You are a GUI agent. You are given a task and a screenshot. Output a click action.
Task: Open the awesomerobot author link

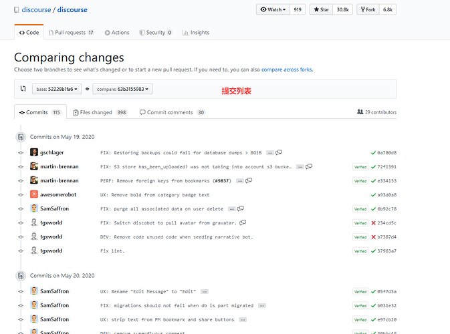tap(58, 194)
